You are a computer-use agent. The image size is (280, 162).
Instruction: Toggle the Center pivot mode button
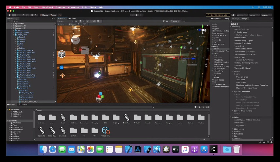pyautogui.click(x=44, y=15)
